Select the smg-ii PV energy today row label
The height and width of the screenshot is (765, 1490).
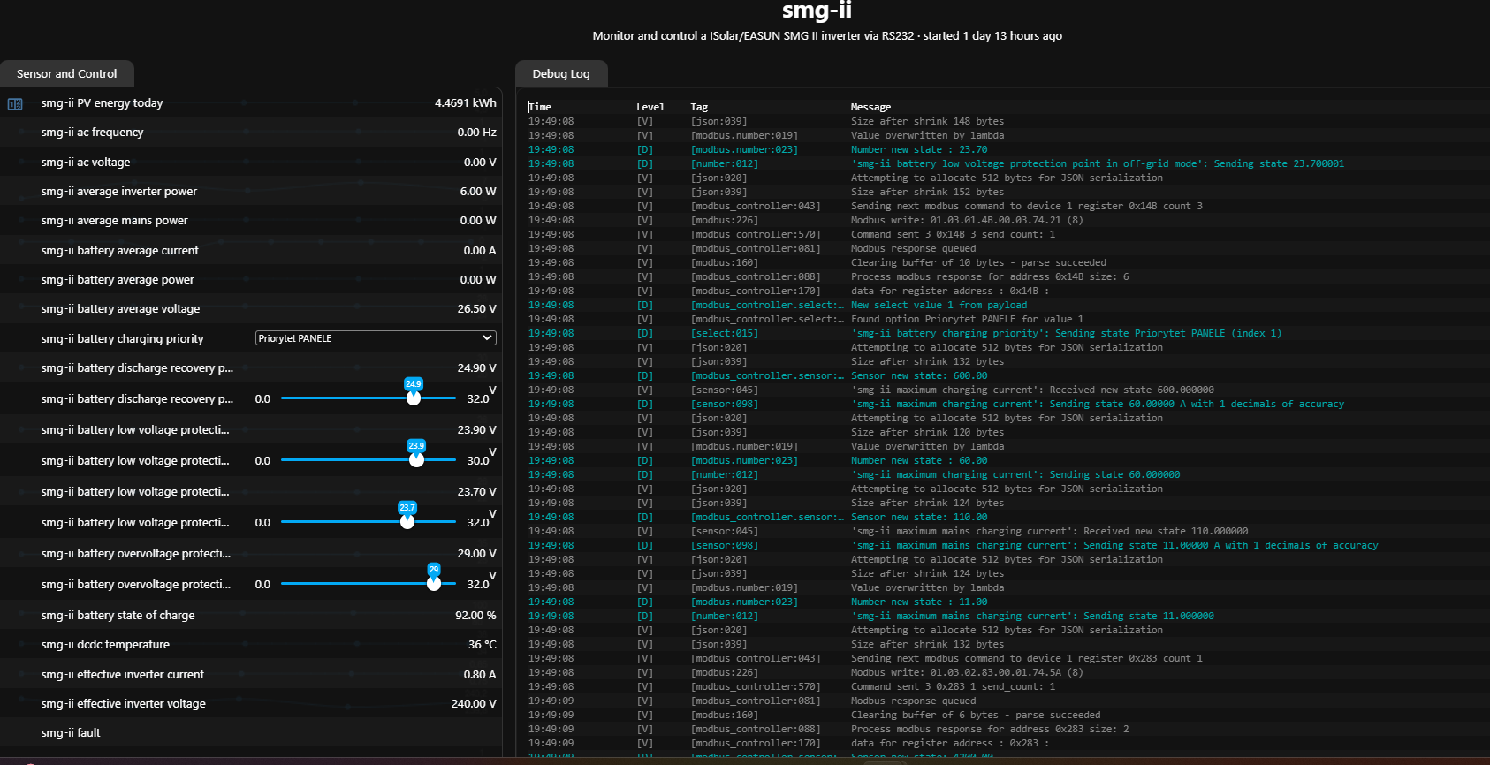pyautogui.click(x=102, y=103)
